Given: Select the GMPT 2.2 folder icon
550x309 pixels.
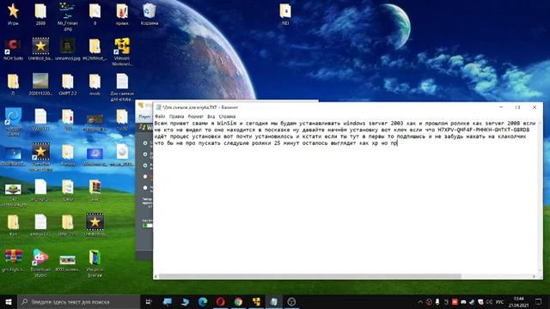Looking at the screenshot, I should (67, 85).
